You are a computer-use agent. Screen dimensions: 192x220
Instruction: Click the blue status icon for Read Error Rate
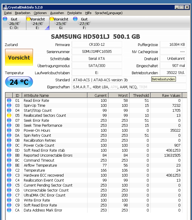pos(9,100)
